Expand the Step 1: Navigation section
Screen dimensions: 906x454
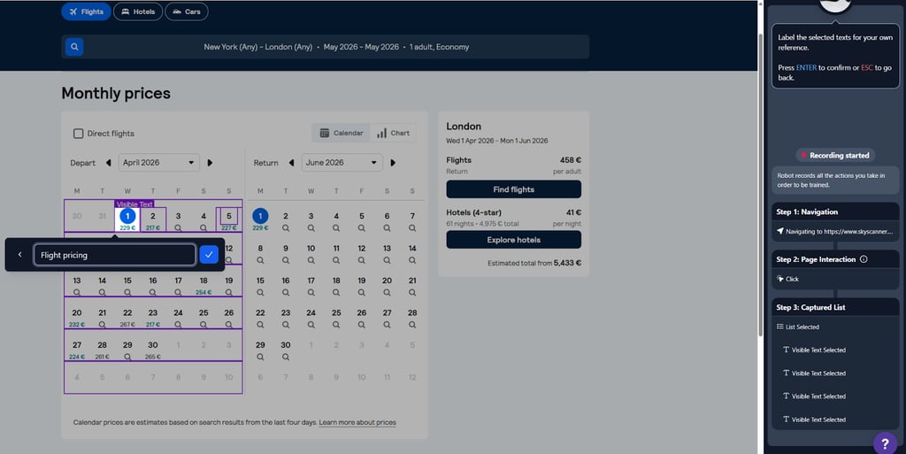click(x=835, y=212)
